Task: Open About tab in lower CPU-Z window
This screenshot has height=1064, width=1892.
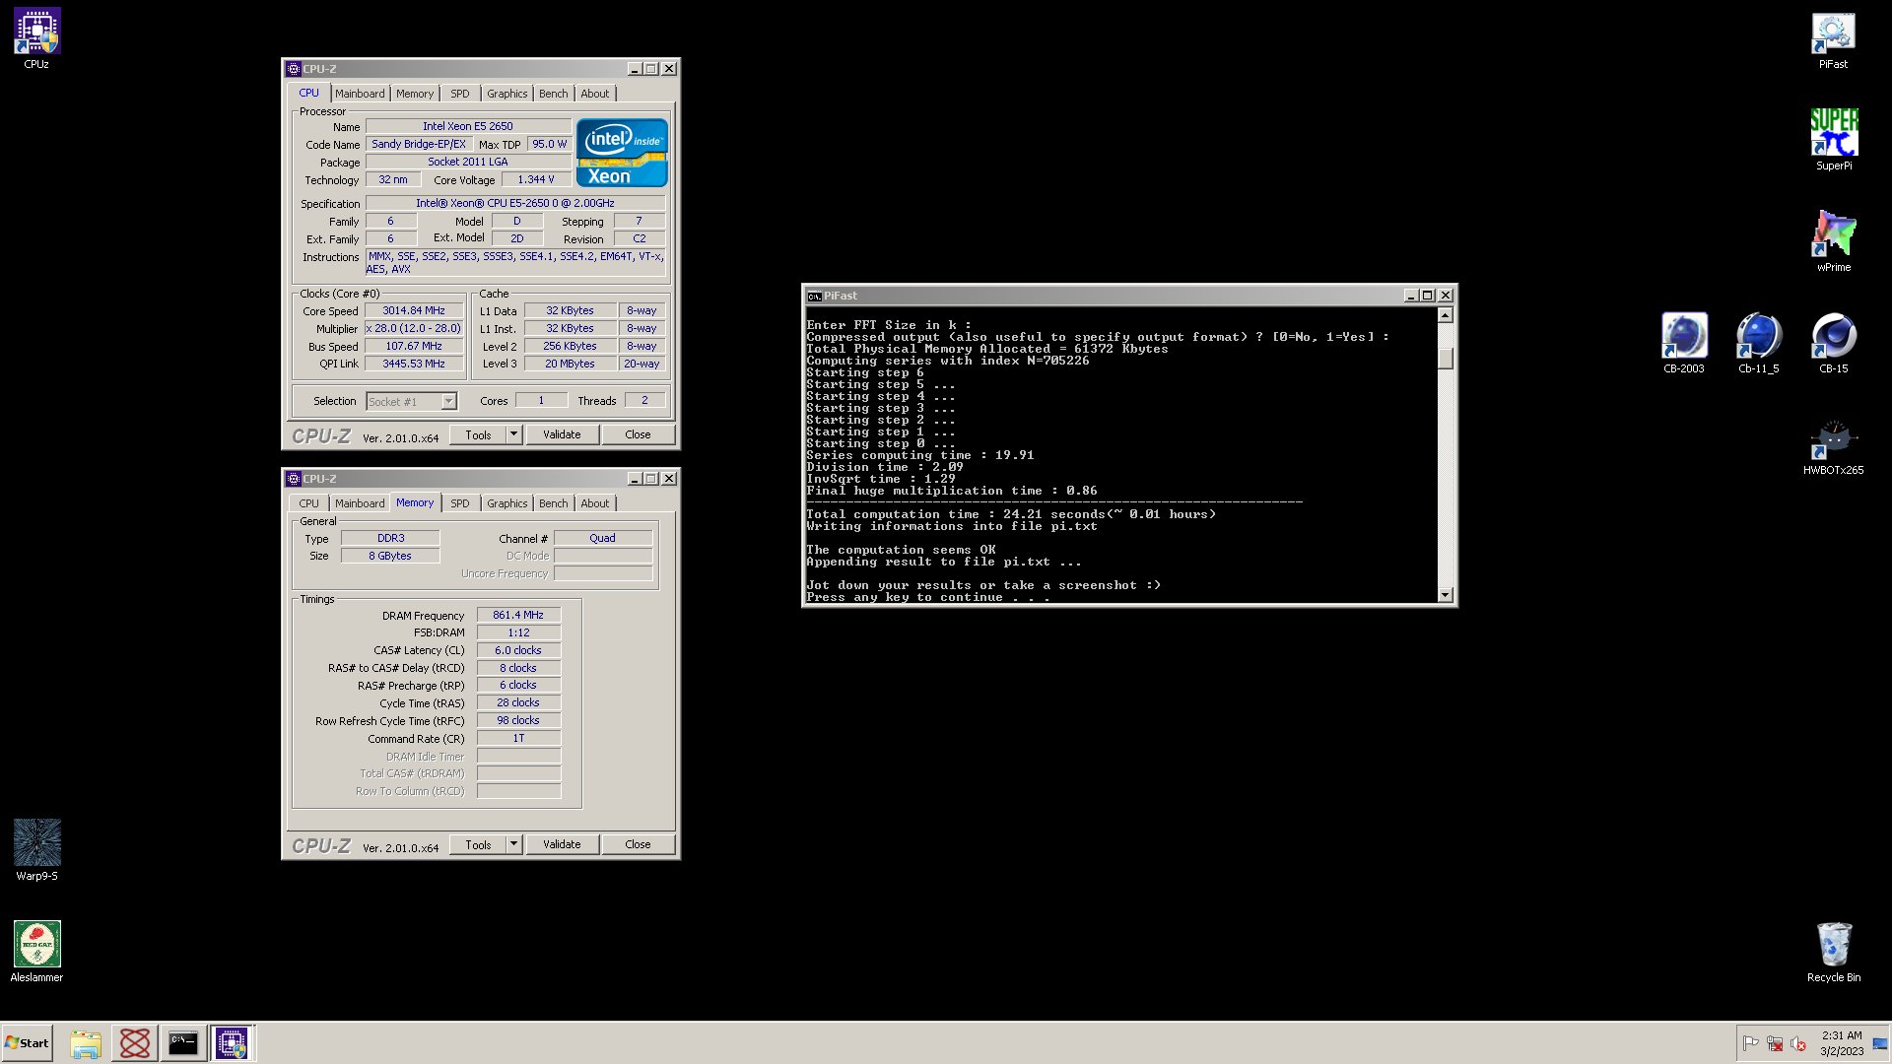Action: tap(595, 503)
